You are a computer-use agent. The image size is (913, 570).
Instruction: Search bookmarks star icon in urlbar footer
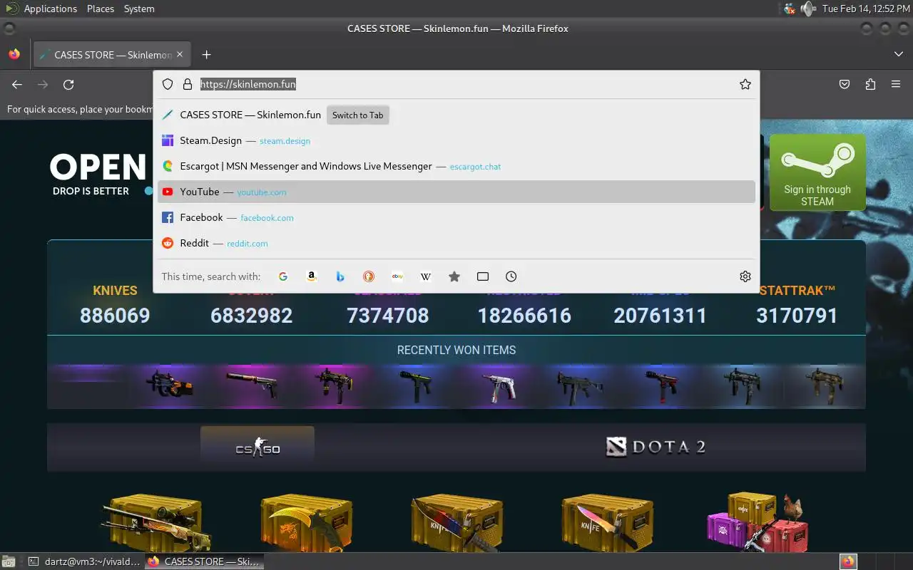[454, 276]
